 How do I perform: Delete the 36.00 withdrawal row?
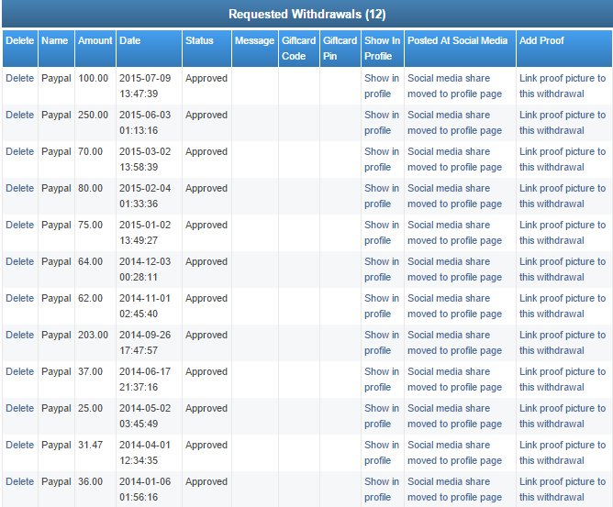(20, 481)
